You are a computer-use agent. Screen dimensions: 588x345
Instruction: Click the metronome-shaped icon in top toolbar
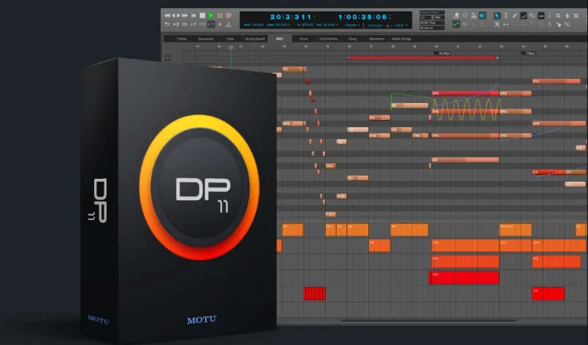473,15
